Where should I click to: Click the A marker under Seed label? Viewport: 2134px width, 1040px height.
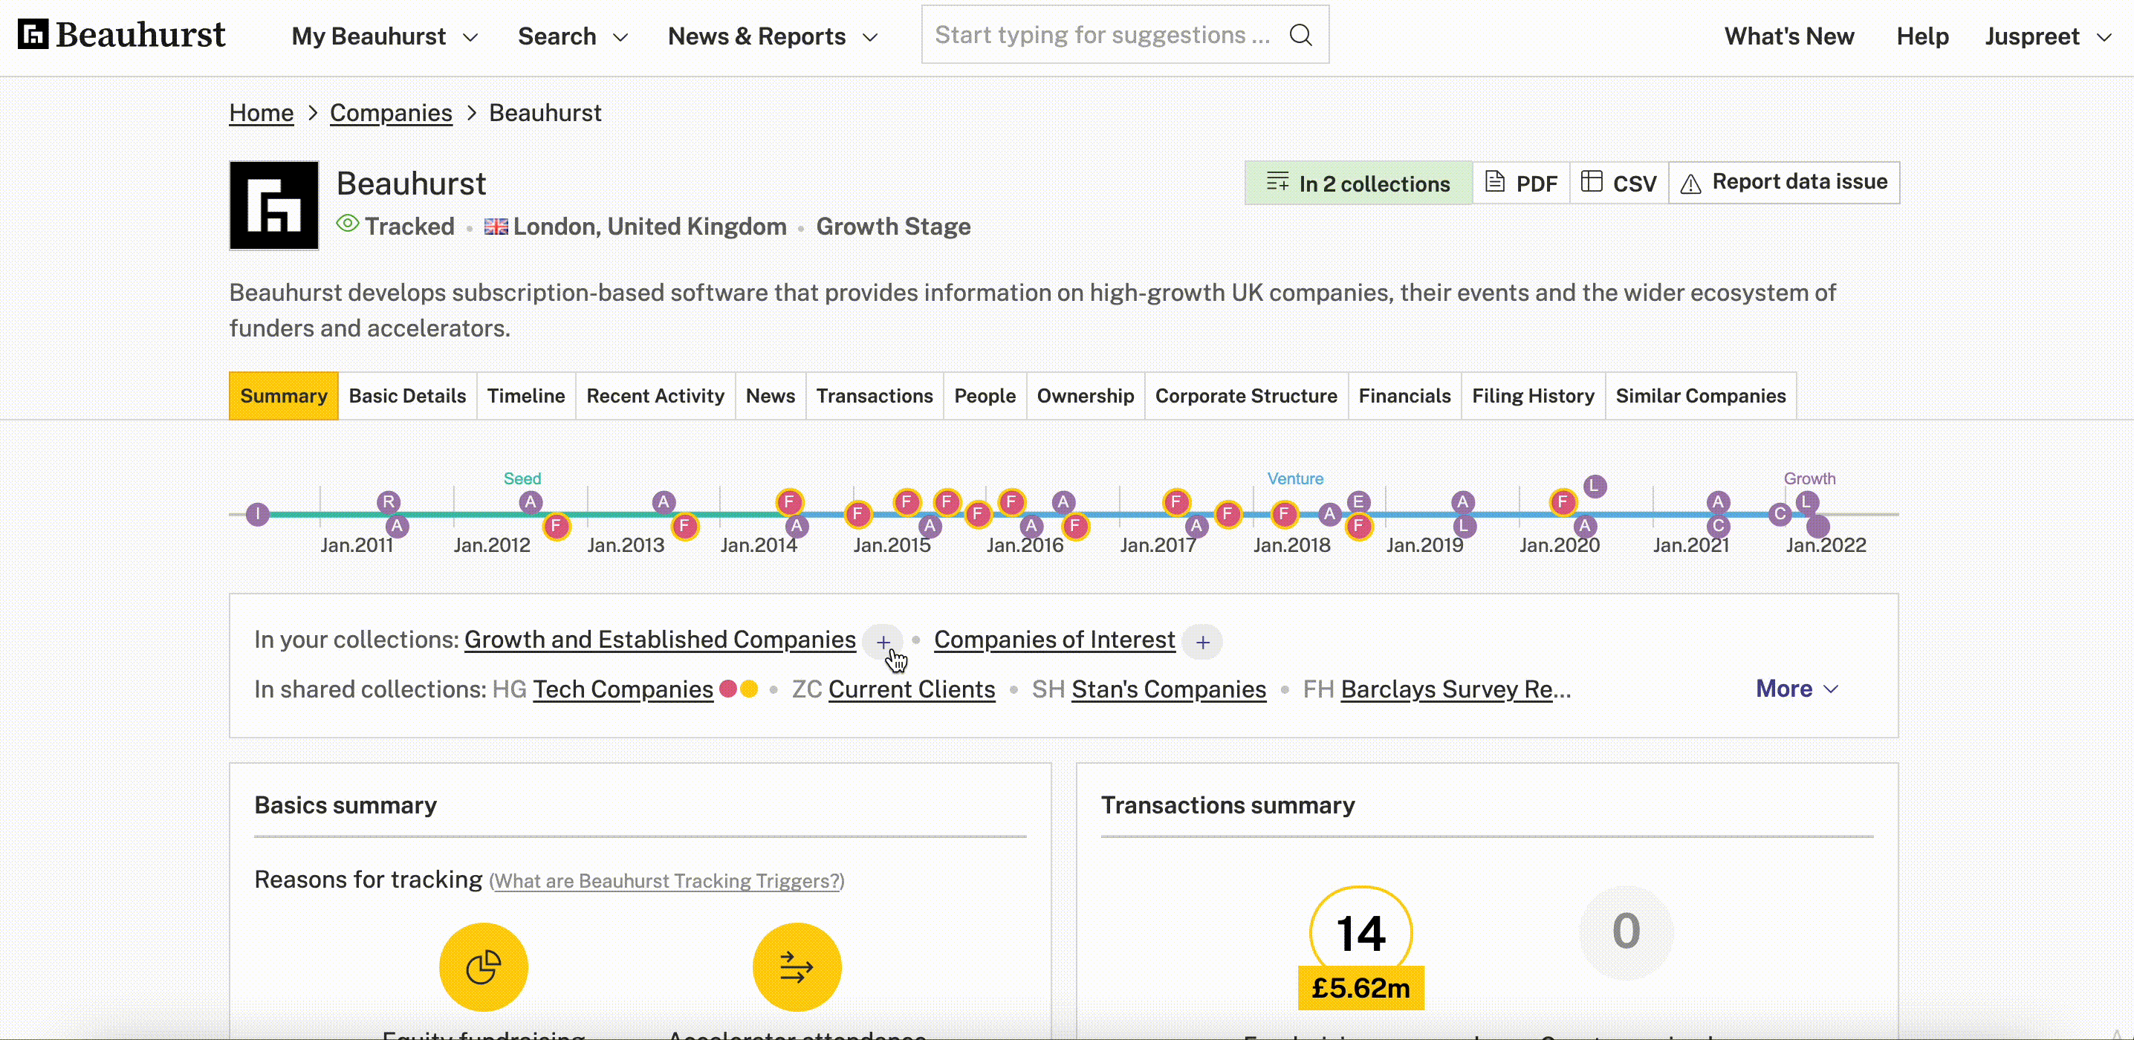(x=531, y=501)
